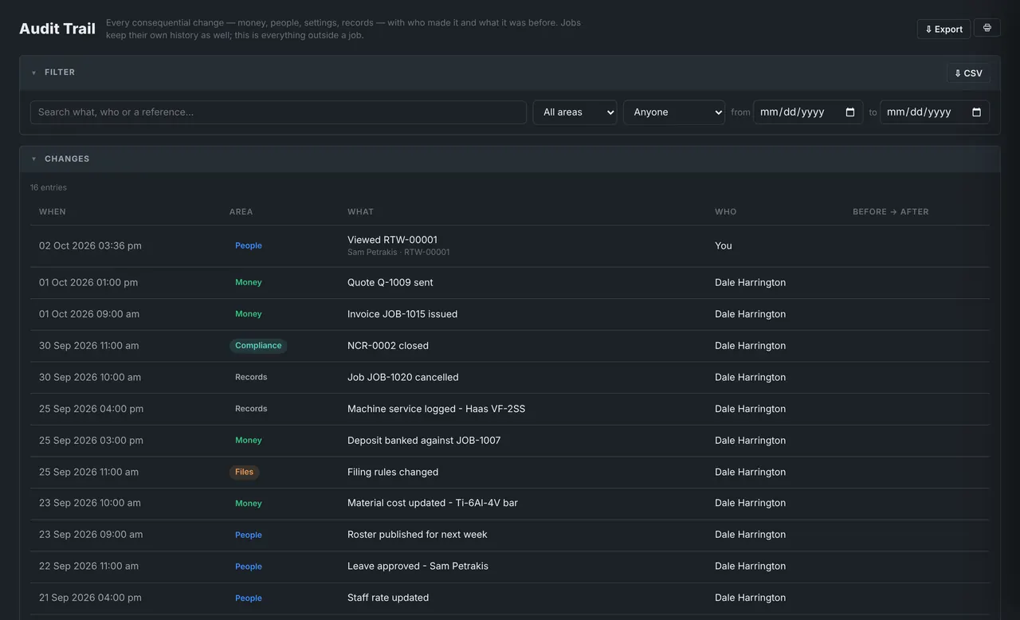Click the print icon button
This screenshot has width=1020, height=620.
(987, 28)
